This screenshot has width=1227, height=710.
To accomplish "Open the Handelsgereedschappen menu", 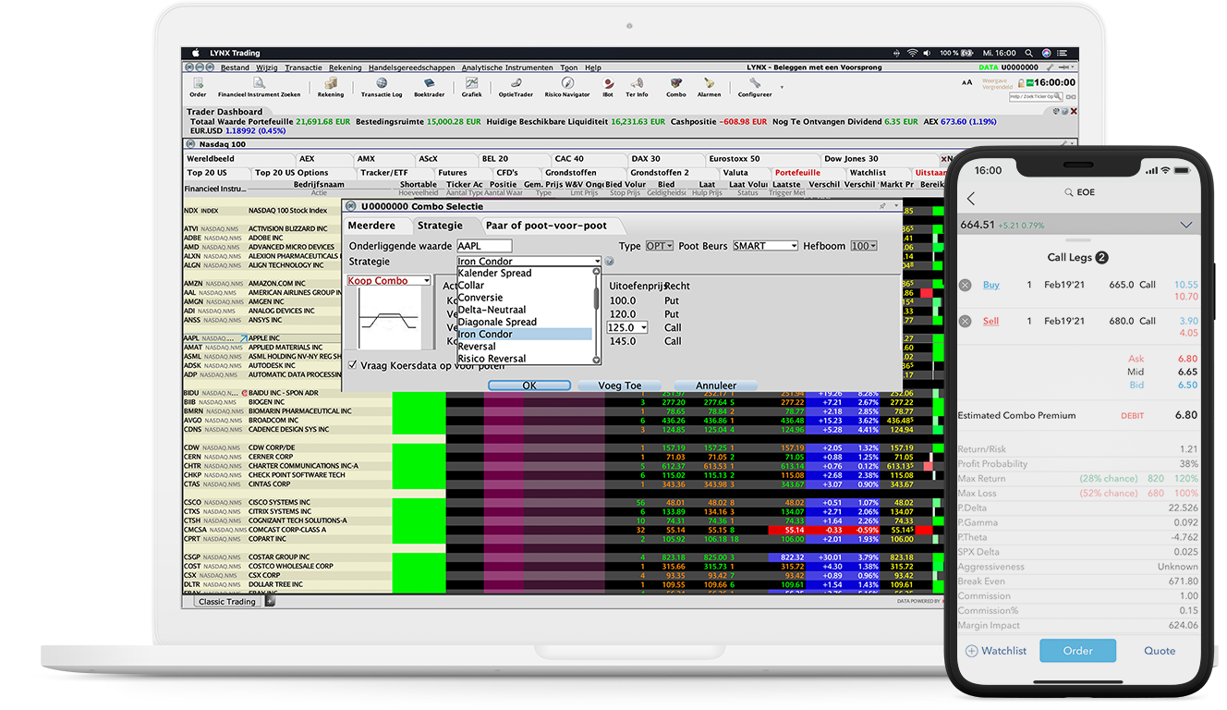I will 411,67.
